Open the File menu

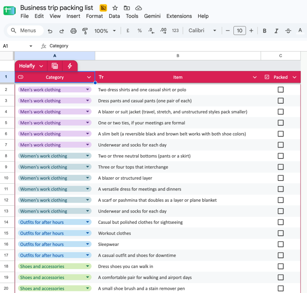click(x=24, y=16)
